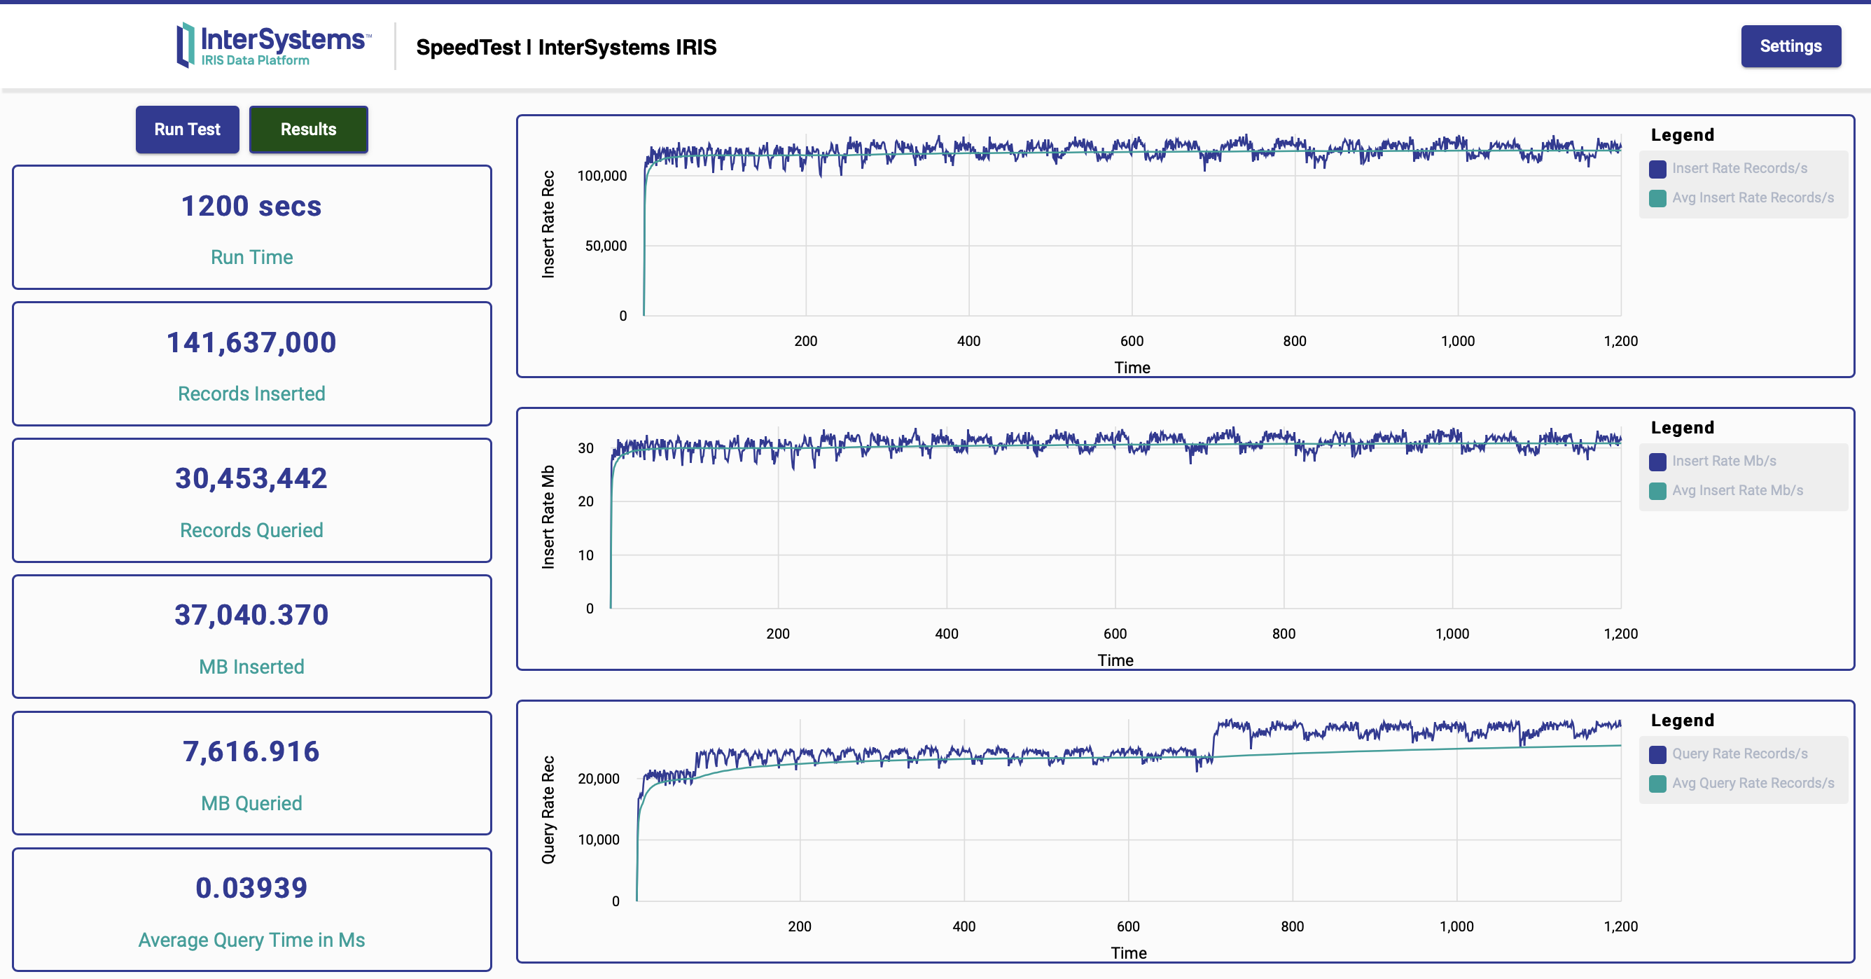This screenshot has height=979, width=1871.
Task: Click the Records Inserted stat card
Action: [x=251, y=364]
